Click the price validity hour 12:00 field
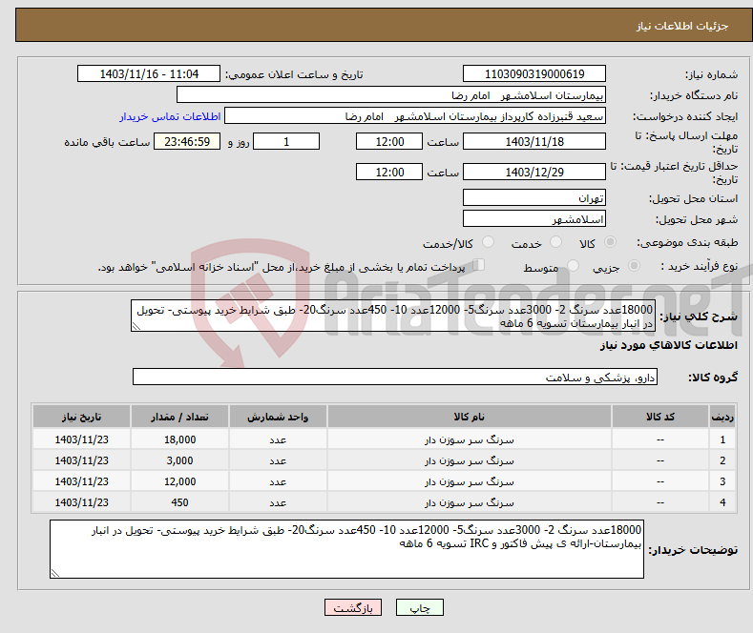 tap(389, 172)
